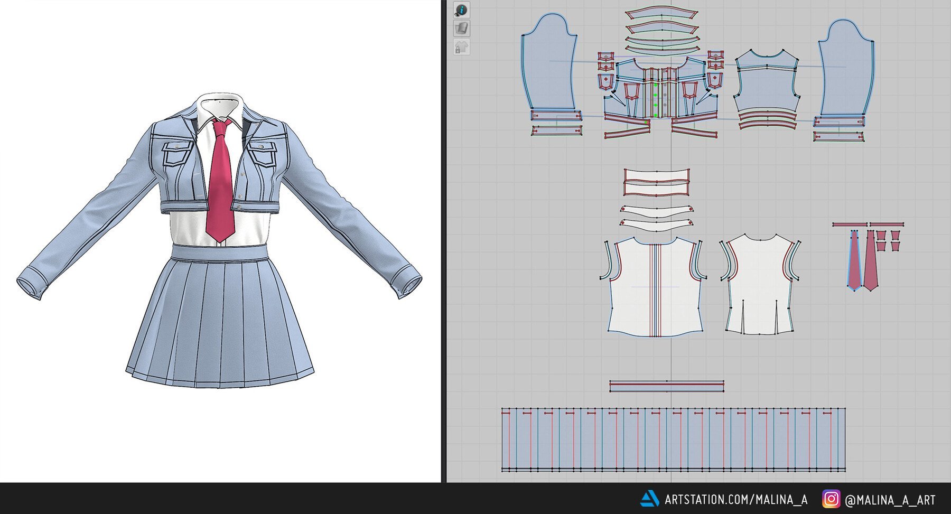Click the red tie on the 3D garment
The width and height of the screenshot is (951, 514).
pos(220,180)
